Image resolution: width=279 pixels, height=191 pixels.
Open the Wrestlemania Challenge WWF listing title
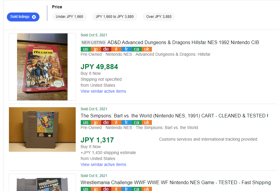[x=176, y=182]
